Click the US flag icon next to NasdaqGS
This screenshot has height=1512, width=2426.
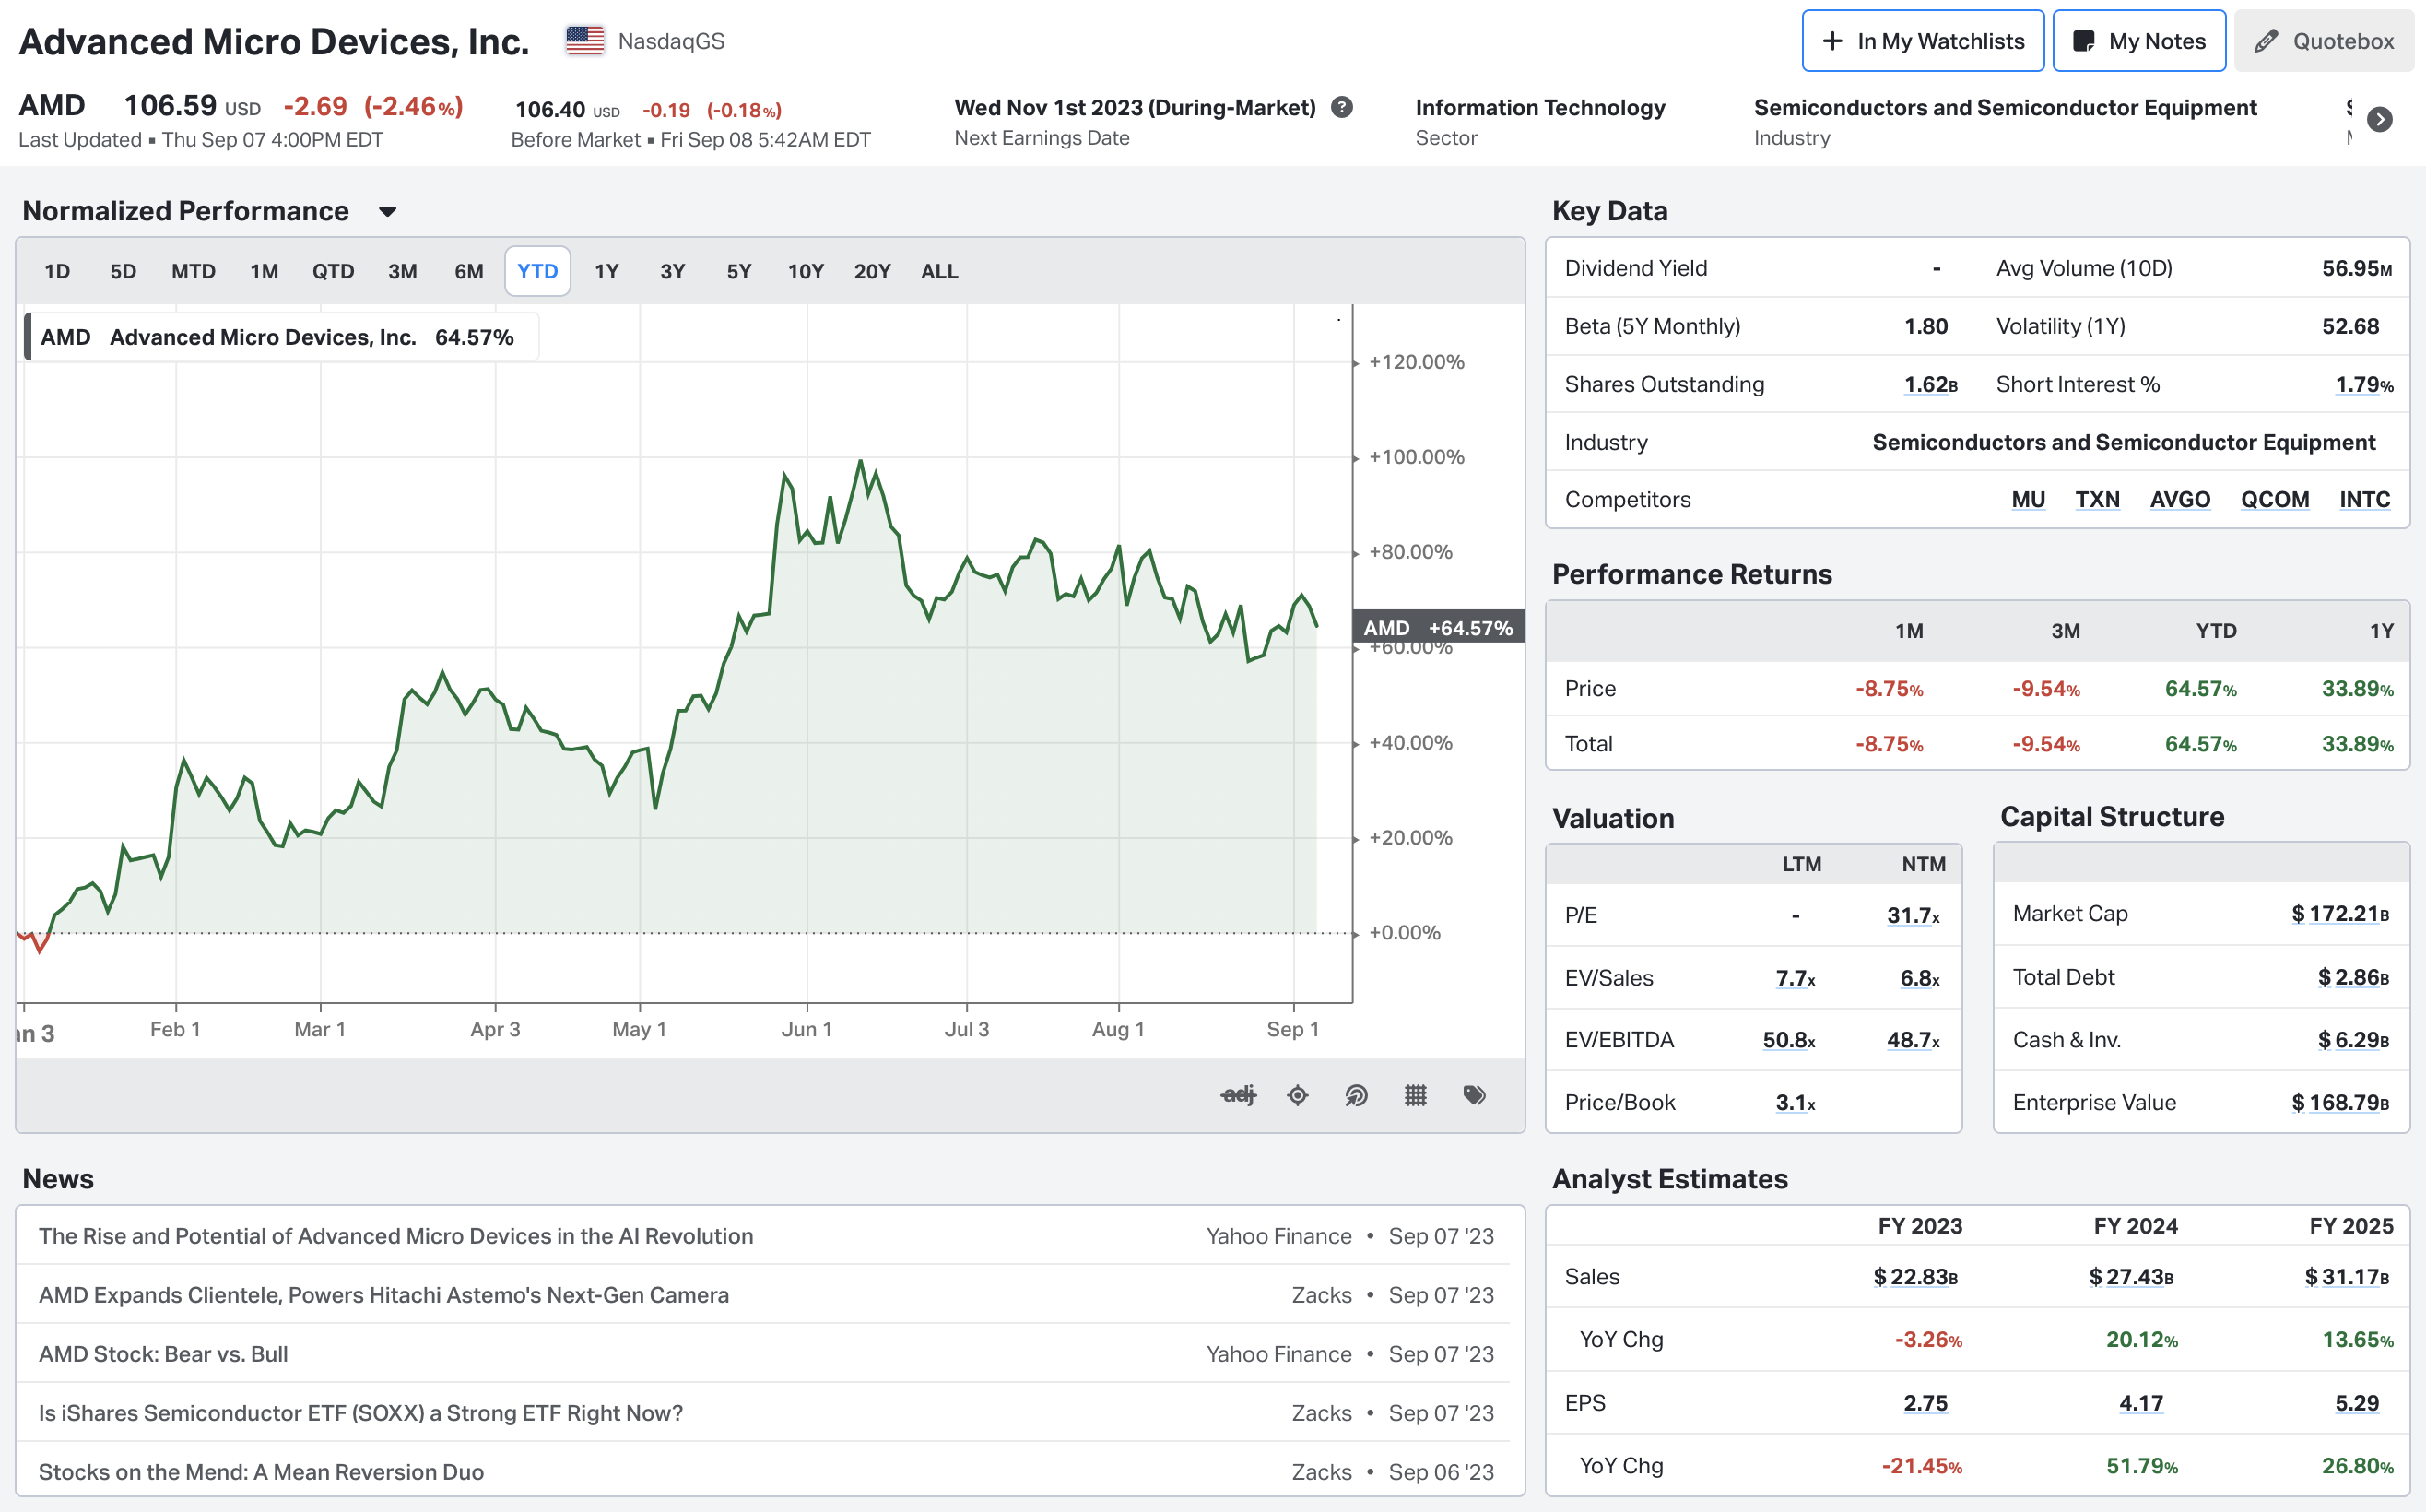pos(584,41)
